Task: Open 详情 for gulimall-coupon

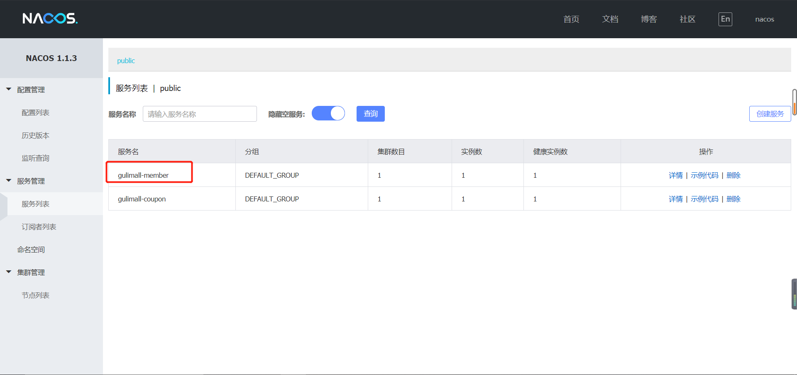Action: click(676, 199)
